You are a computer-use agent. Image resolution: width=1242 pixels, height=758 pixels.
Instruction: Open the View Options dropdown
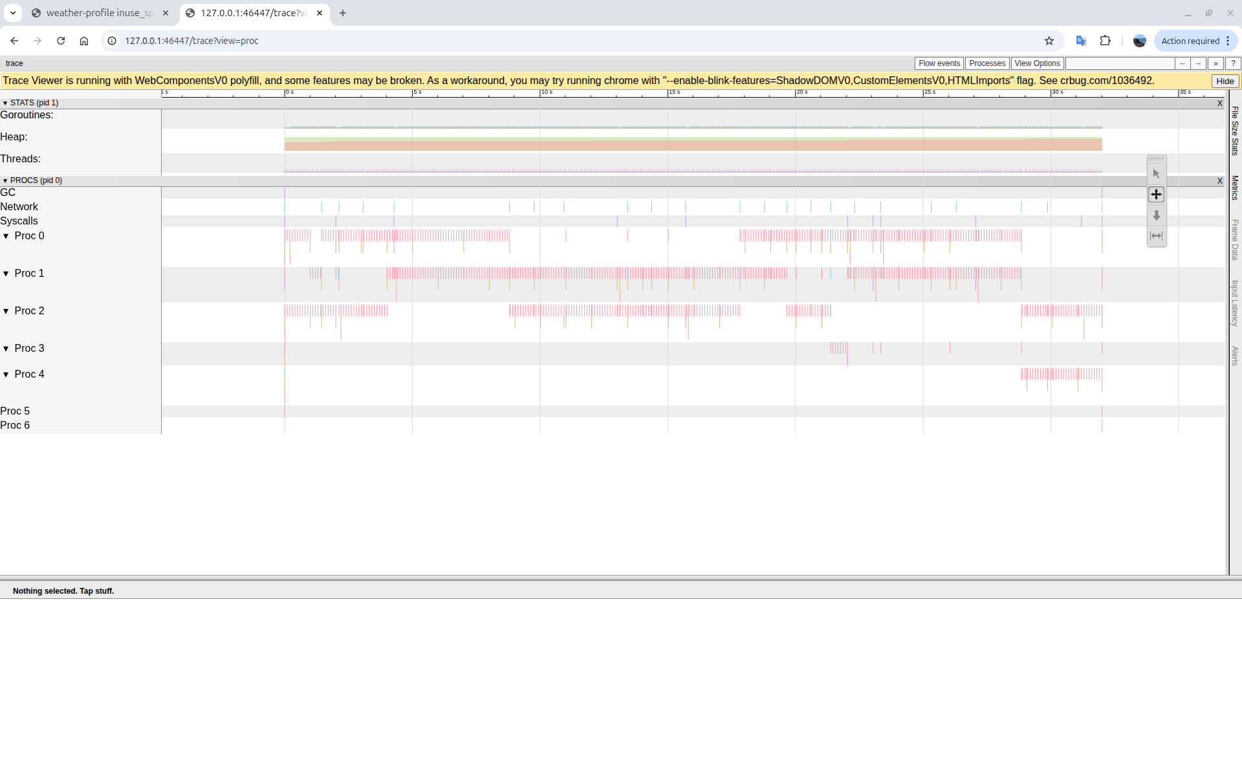[1036, 63]
